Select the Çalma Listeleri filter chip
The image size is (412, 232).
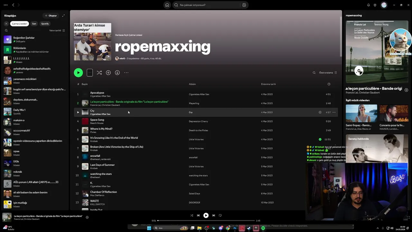coord(20,24)
